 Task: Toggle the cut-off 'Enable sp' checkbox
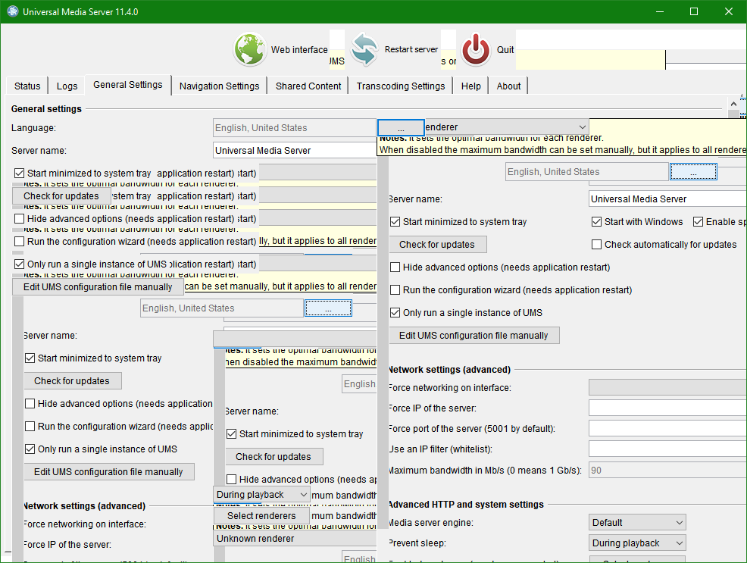(x=698, y=221)
